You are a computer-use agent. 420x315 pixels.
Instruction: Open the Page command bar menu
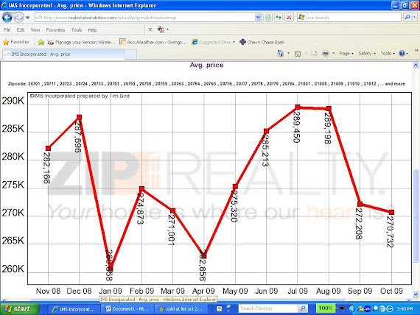click(346, 54)
